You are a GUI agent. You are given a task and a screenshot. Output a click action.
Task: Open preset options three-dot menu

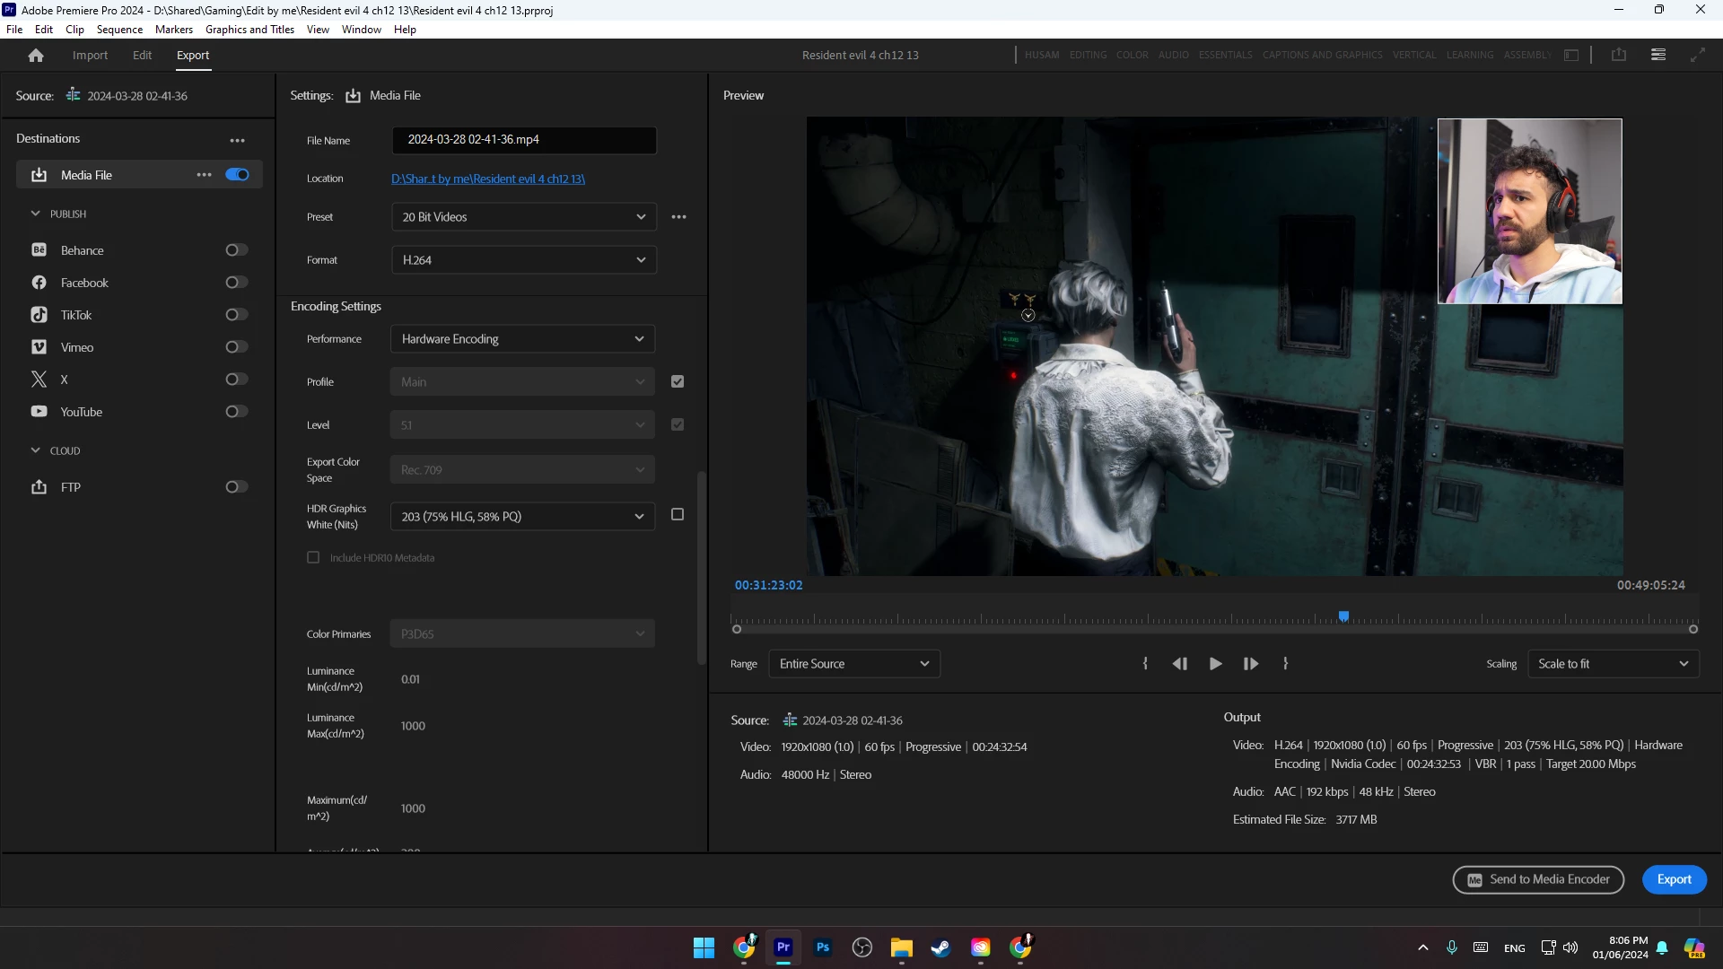pos(679,217)
